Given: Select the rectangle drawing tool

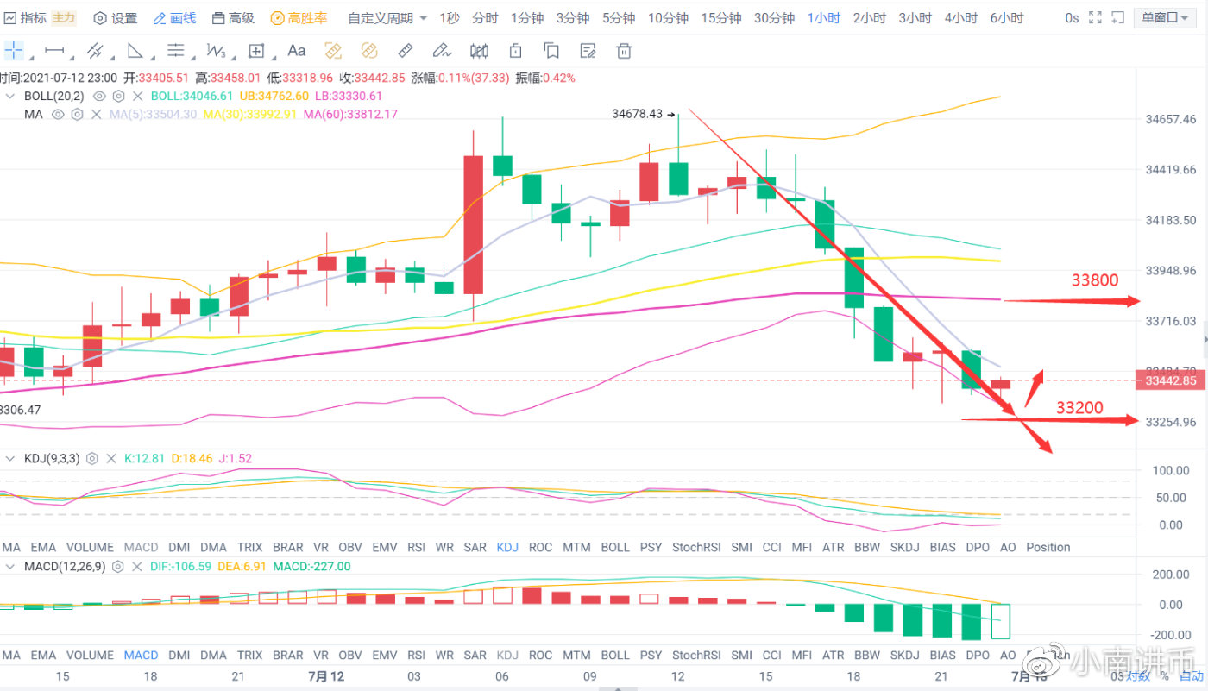Looking at the screenshot, I should coord(255,51).
